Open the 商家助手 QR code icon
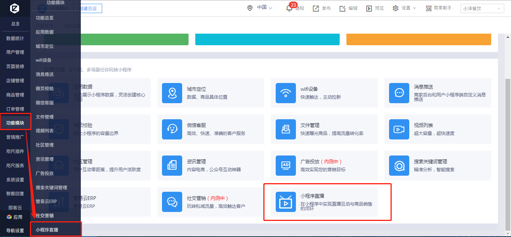511x237 pixels. pyautogui.click(x=429, y=8)
